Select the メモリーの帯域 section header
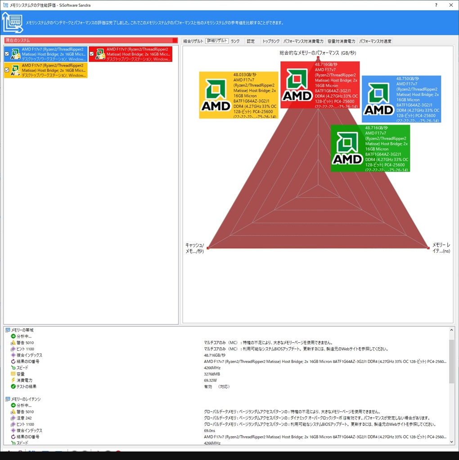Image resolution: width=459 pixels, height=460 pixels. [22, 330]
